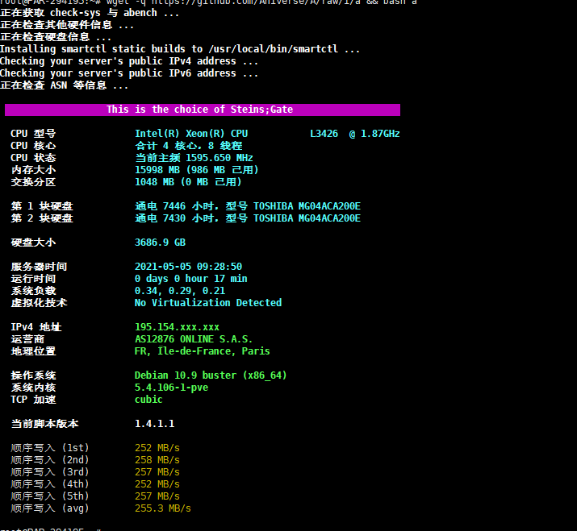Click the 5th sequential write result '257 MB/s'
577x531 pixels.
(157, 496)
